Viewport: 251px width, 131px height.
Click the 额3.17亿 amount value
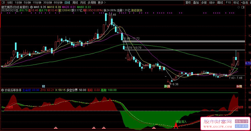[77, 10]
